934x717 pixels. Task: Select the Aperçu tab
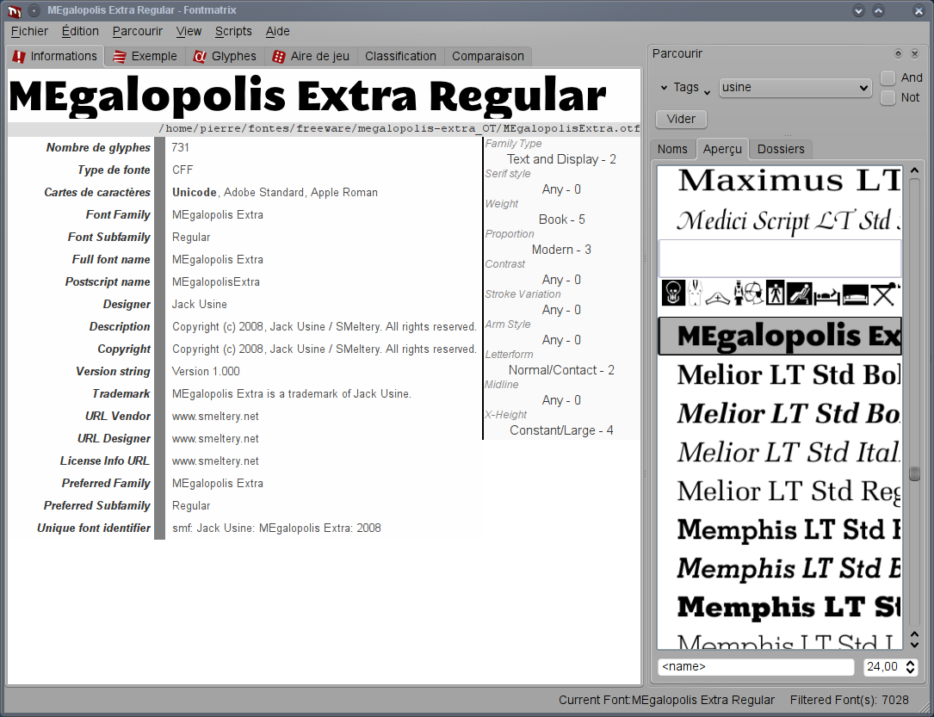click(x=722, y=149)
